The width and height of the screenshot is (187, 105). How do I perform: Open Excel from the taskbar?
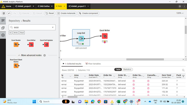(x=118, y=101)
